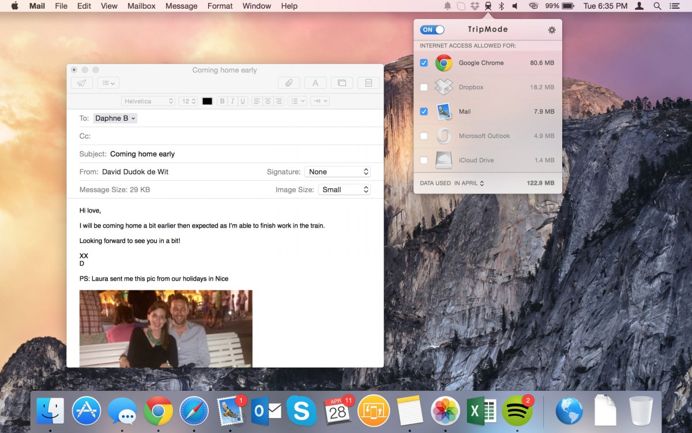Open the photo browser toolbar icon
The width and height of the screenshot is (692, 433).
point(341,83)
